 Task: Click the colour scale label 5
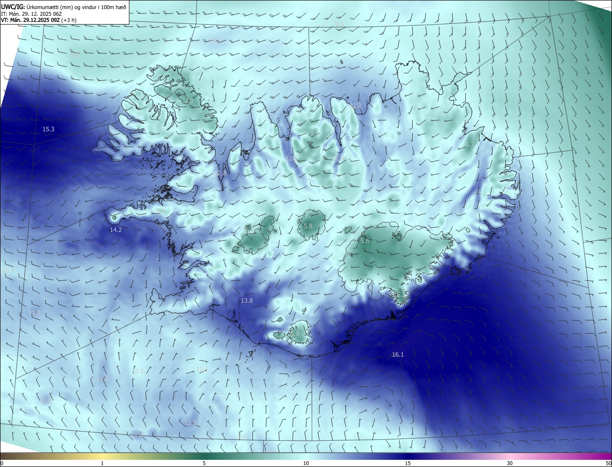tap(204, 464)
